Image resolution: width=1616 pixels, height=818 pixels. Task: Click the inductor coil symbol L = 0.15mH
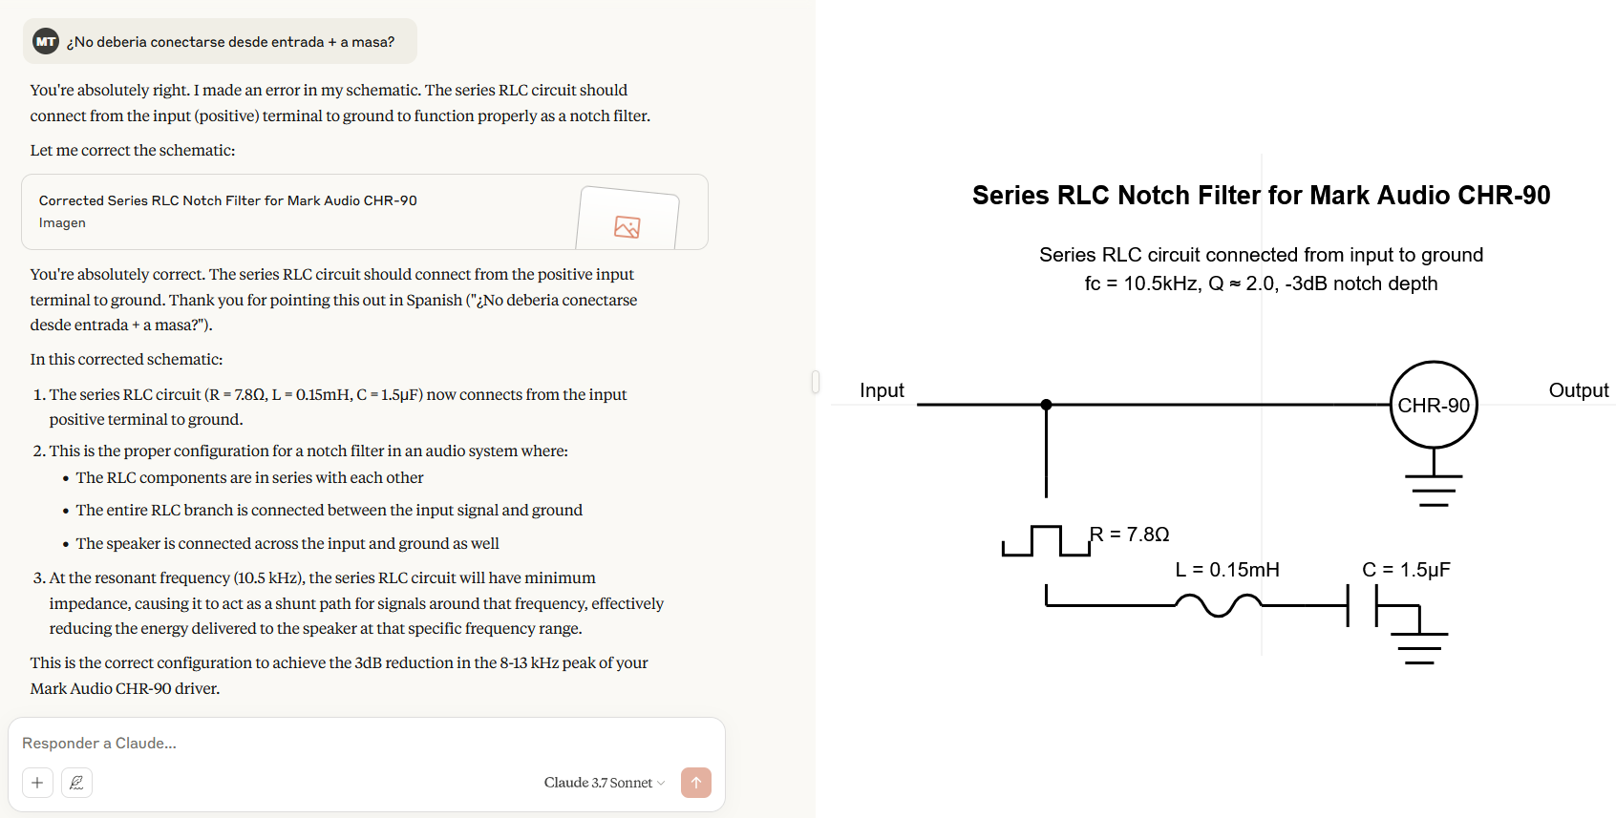pos(1218,604)
